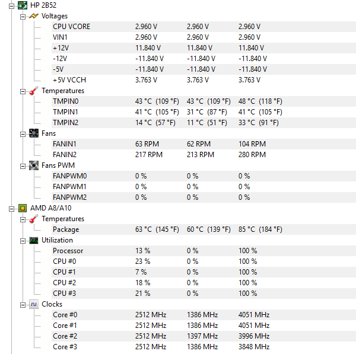Click the Clocks waveform icon
The width and height of the screenshot is (356, 354).
(34, 304)
